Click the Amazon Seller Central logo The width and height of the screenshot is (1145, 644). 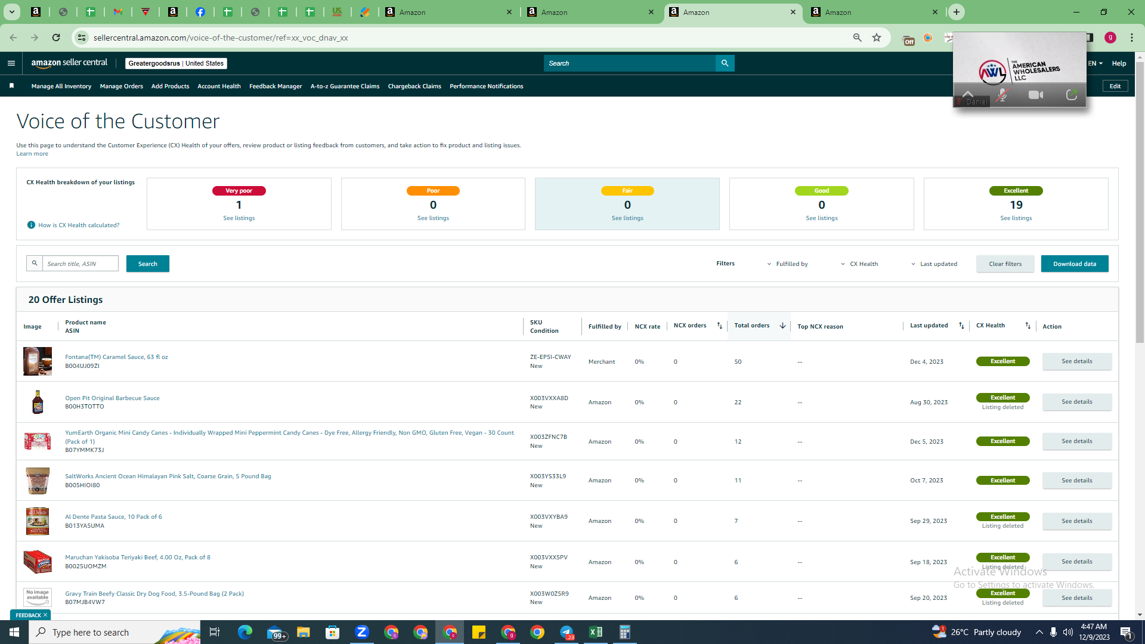coord(70,63)
